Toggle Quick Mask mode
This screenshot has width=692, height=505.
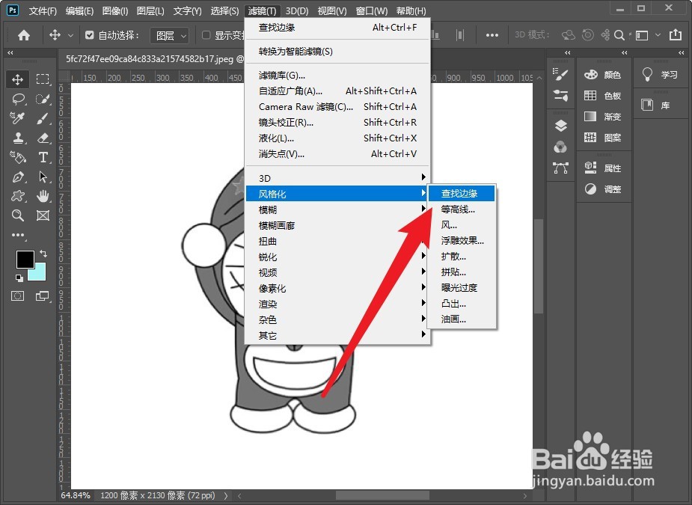tap(18, 296)
